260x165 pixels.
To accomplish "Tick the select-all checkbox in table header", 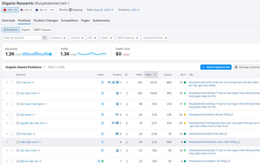I will 11,75.
